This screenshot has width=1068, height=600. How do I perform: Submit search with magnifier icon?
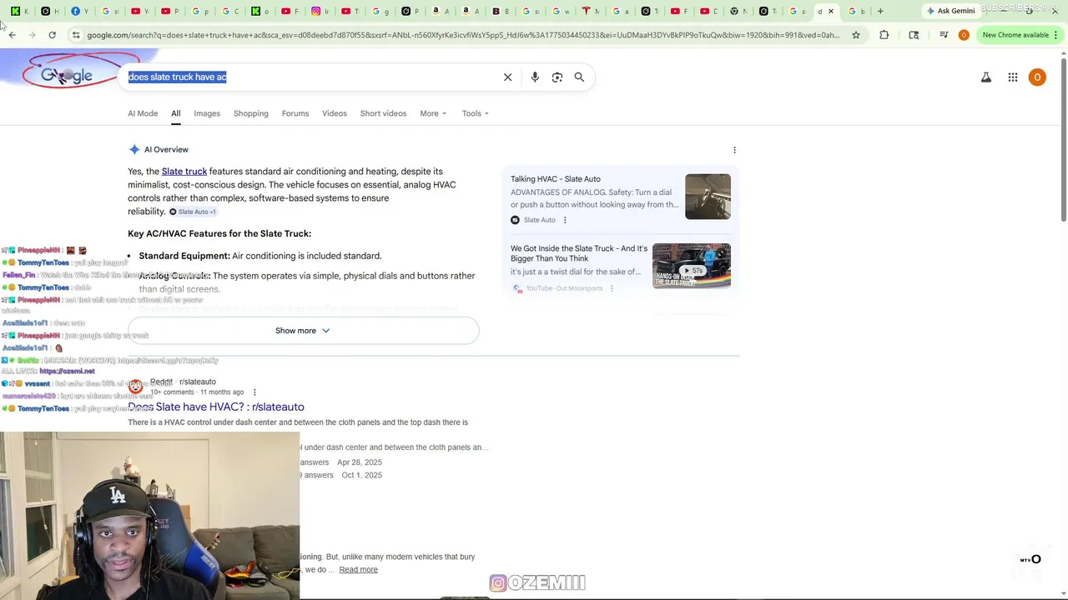(579, 77)
